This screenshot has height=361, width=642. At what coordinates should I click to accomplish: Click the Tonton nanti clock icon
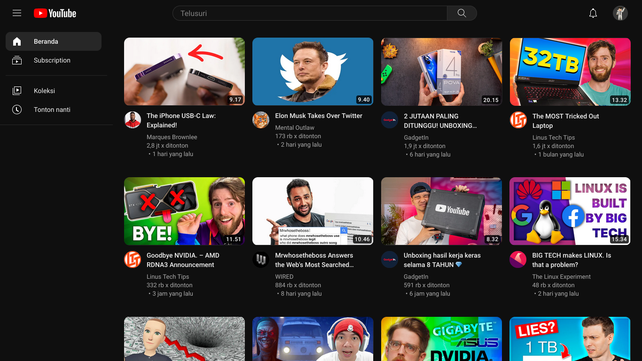click(17, 110)
